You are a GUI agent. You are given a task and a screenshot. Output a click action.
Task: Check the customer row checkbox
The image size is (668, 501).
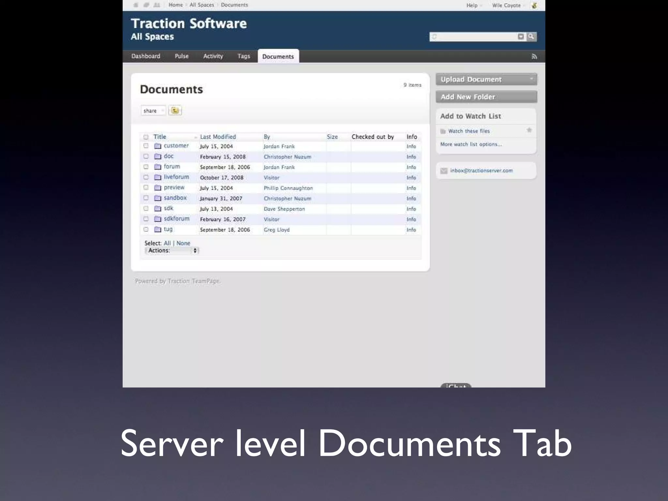[x=146, y=146]
